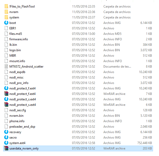
Task: Click the type "Documento de tex..."
Action: point(117,67)
